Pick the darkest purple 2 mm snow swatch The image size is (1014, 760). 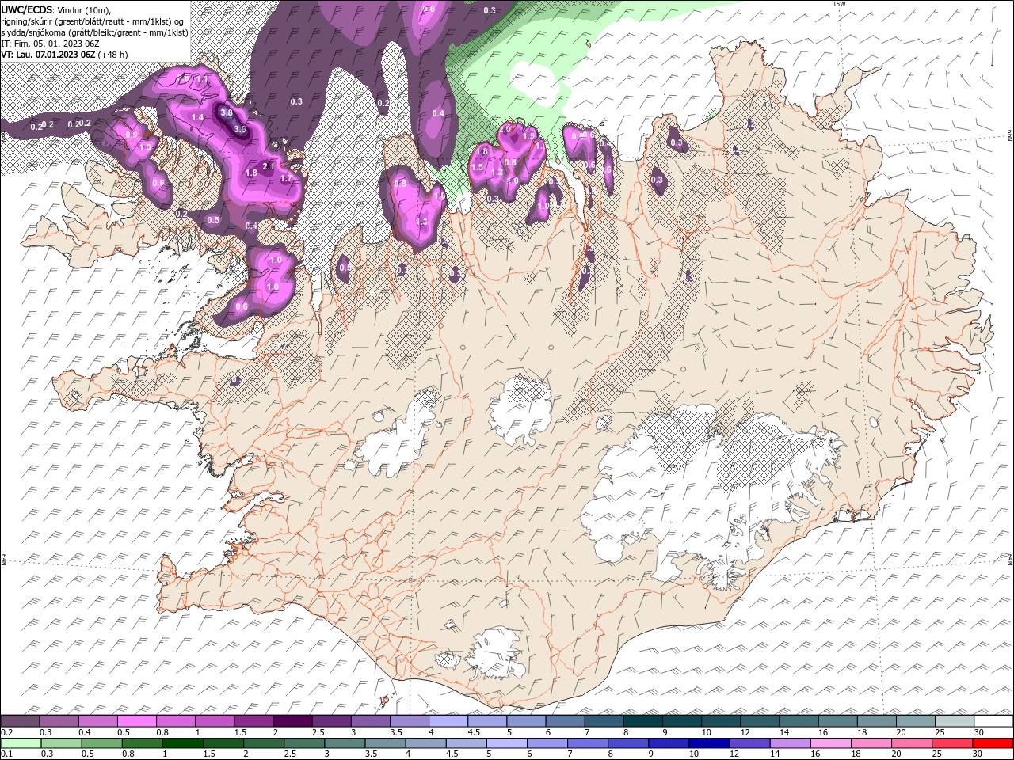(293, 721)
